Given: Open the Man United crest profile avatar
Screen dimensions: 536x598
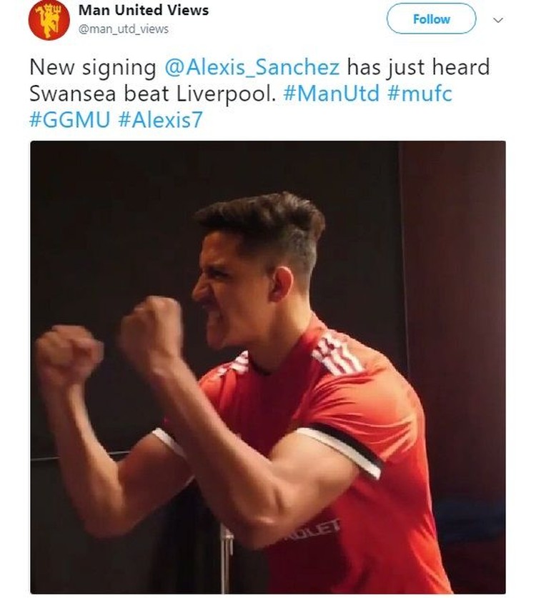Looking at the screenshot, I should pyautogui.click(x=49, y=20).
